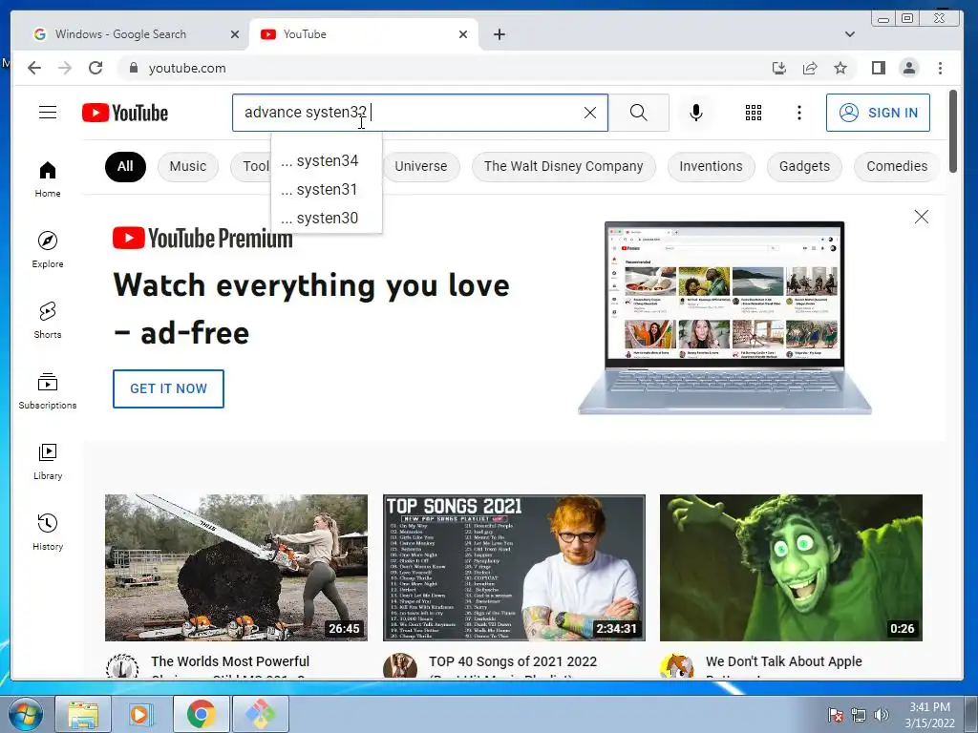Open Top Songs 2021 video thumbnail
This screenshot has width=978, height=733.
pos(514,568)
